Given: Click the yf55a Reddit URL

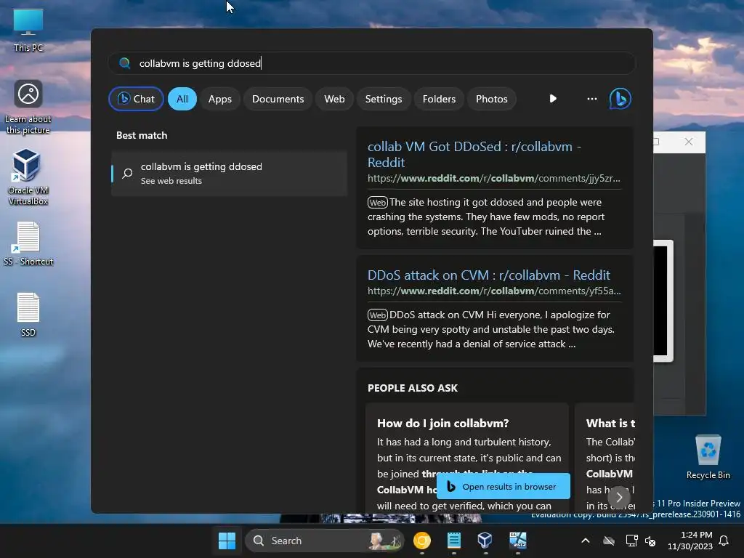Looking at the screenshot, I should click(x=493, y=291).
